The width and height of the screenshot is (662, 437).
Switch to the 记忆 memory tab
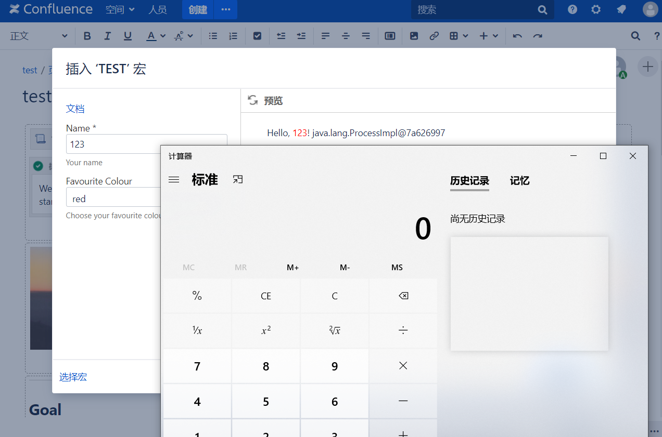(519, 181)
